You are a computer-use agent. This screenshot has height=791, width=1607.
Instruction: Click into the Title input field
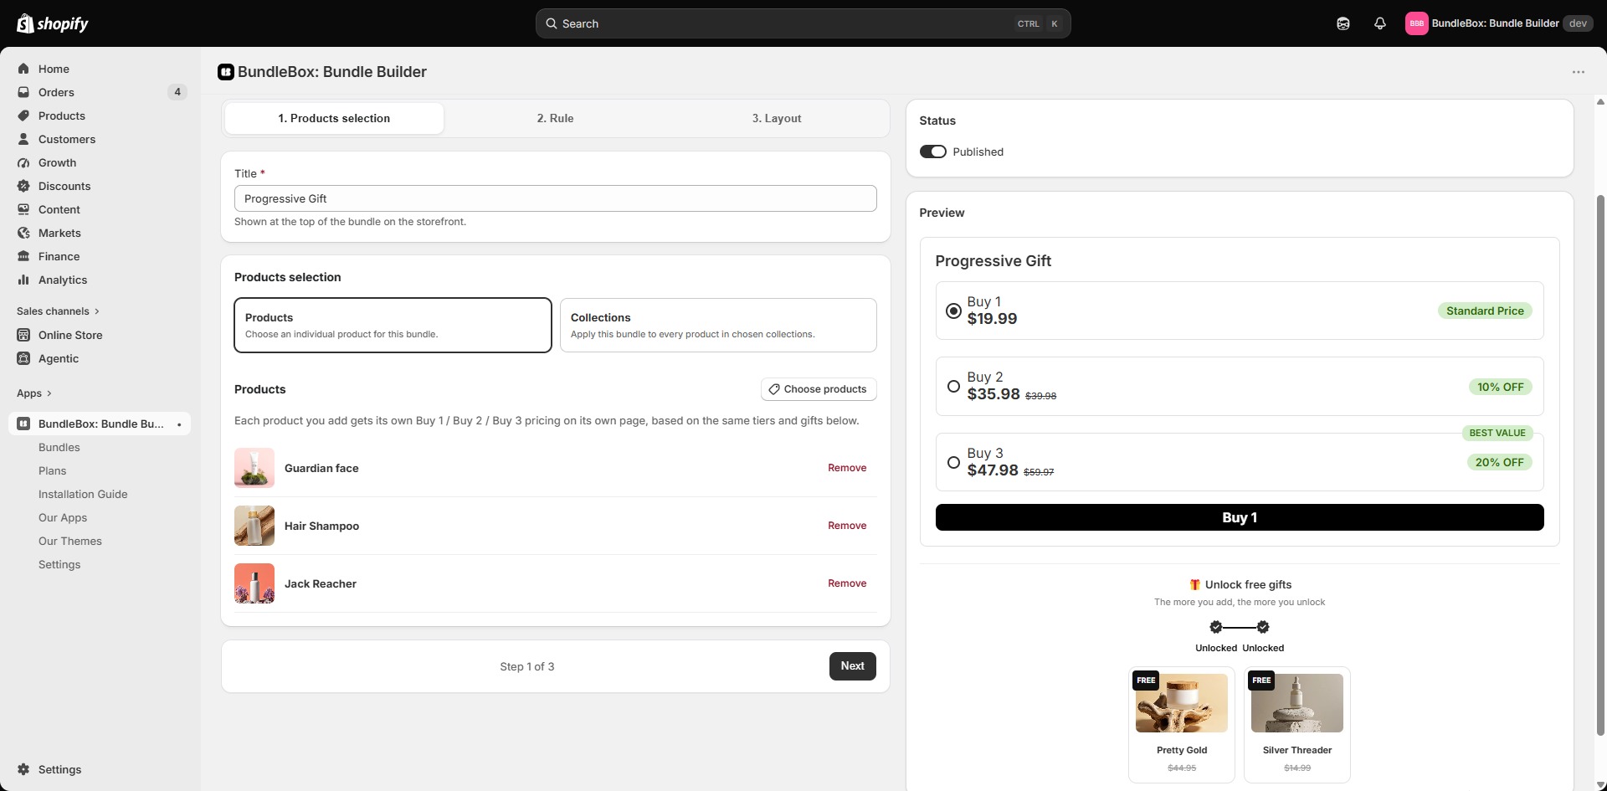coord(556,198)
